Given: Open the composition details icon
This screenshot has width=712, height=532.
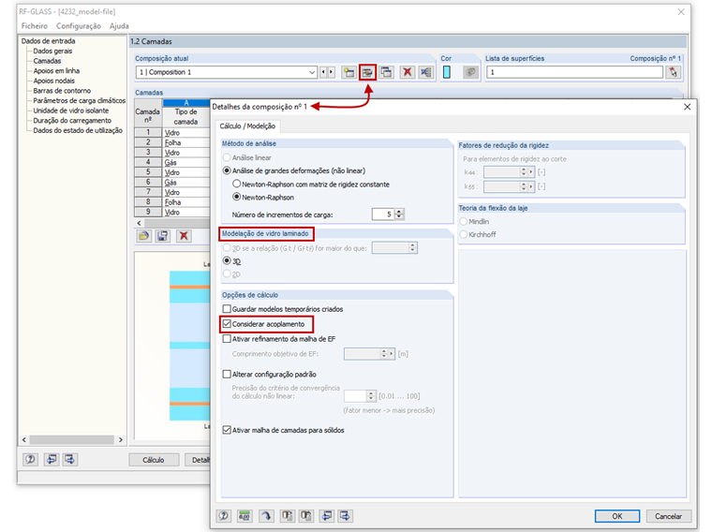Looking at the screenshot, I should [x=367, y=72].
